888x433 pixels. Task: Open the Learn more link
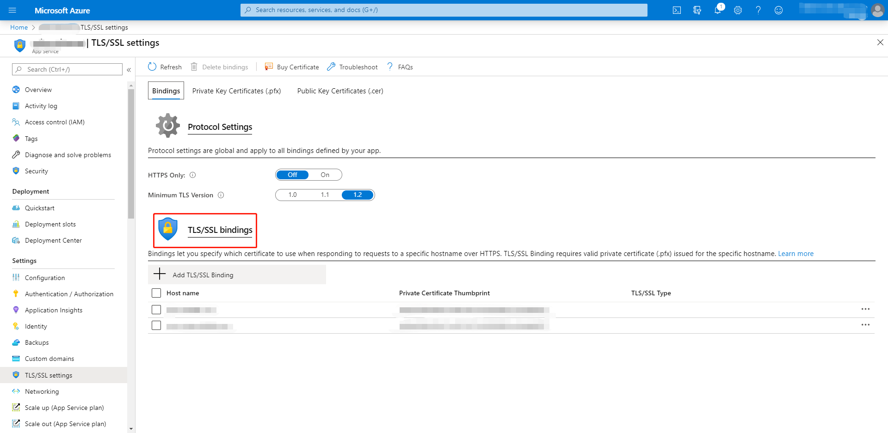point(795,254)
